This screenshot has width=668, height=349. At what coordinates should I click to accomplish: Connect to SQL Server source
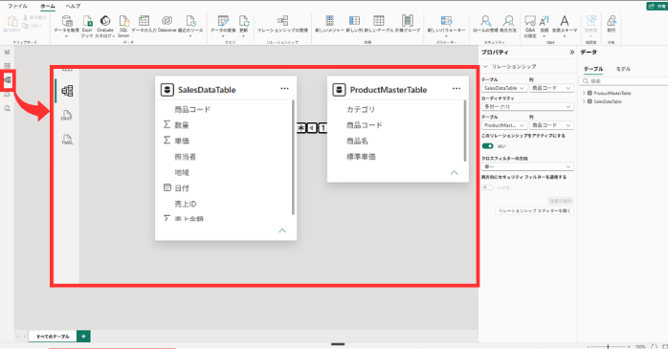tap(123, 27)
